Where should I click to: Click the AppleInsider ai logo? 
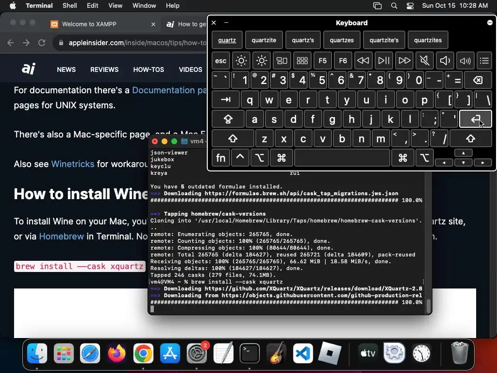[29, 68]
